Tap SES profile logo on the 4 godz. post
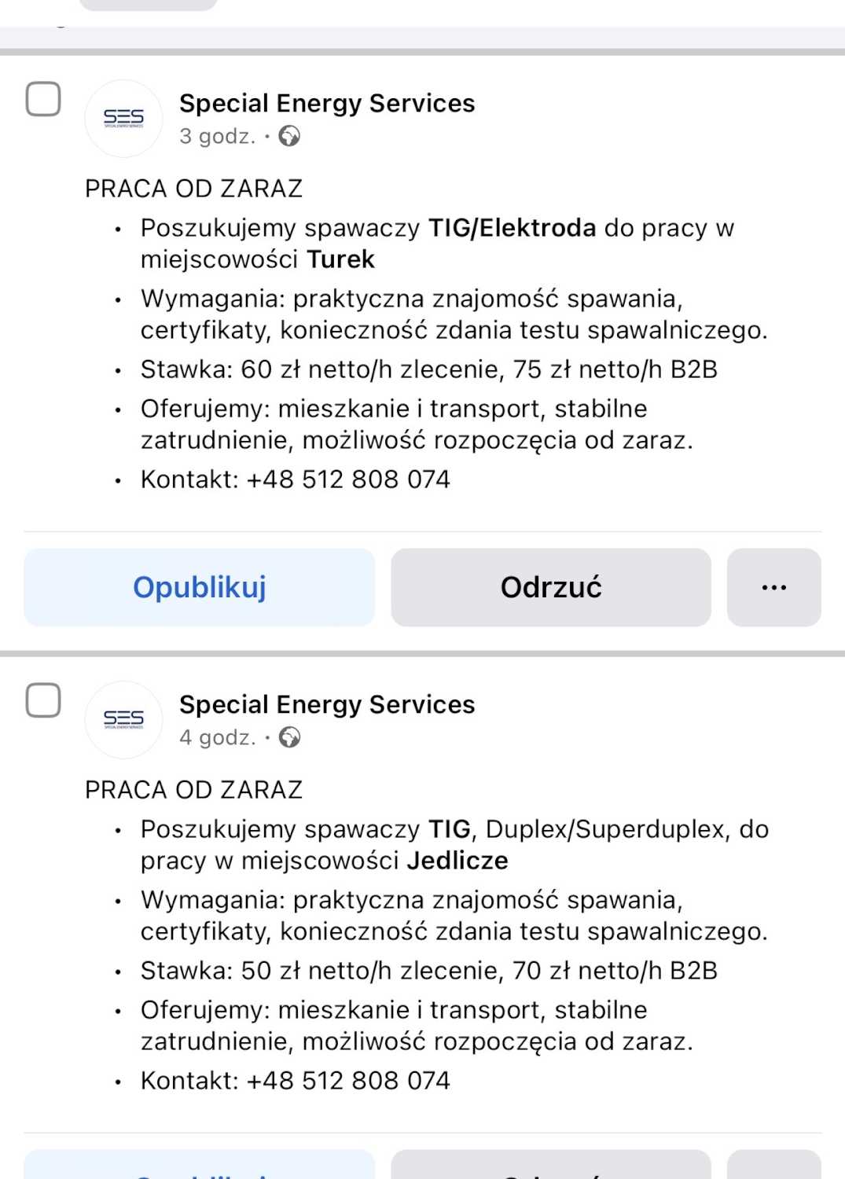 (x=123, y=720)
